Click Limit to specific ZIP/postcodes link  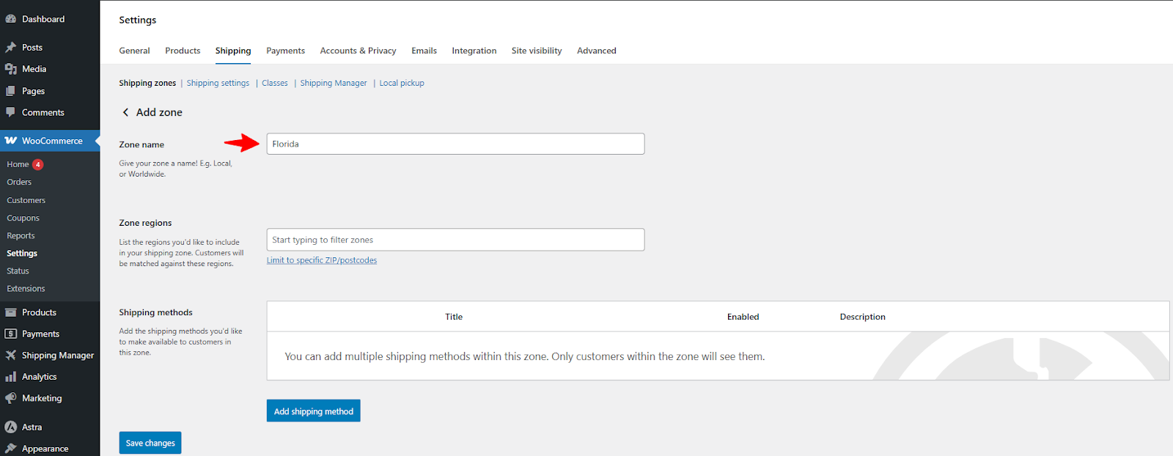click(x=322, y=260)
